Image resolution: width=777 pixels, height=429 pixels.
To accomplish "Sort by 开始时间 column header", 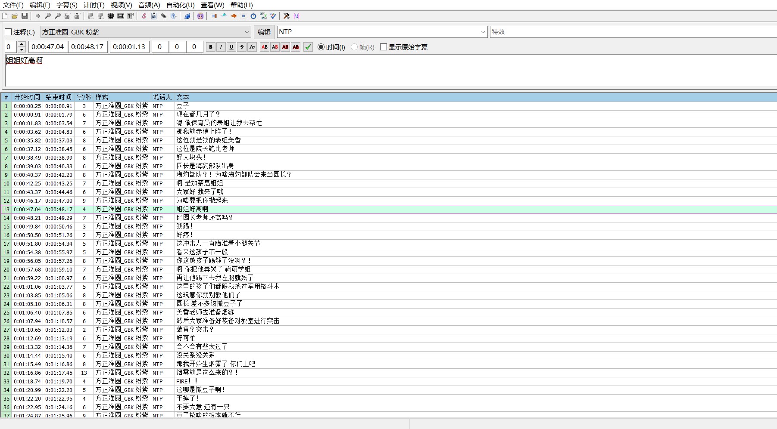I will 27,97.
